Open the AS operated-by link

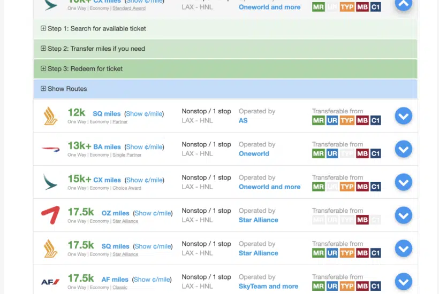tap(243, 121)
